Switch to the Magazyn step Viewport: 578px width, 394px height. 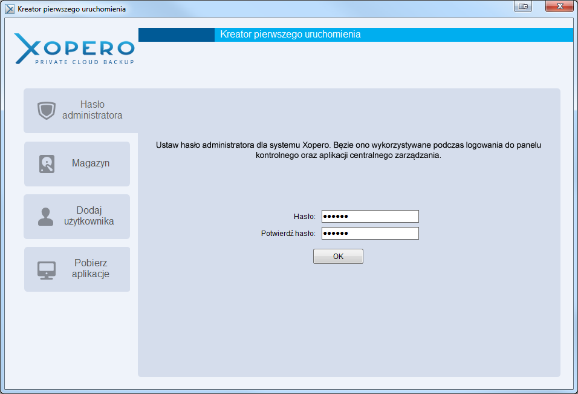[x=90, y=163]
